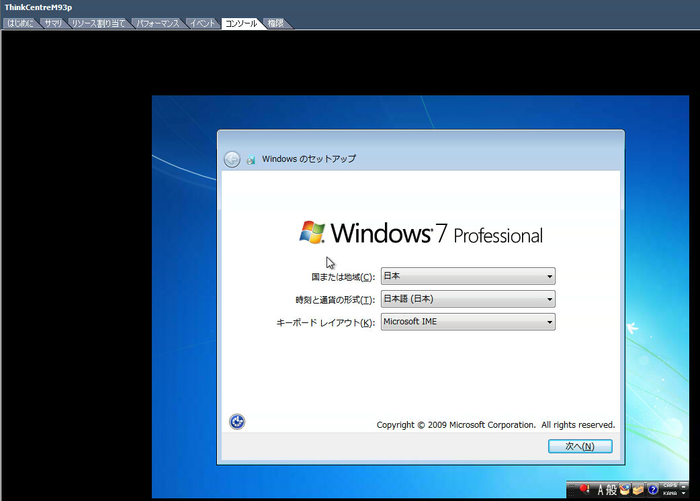Screen dimensions: 700x501
Task: Switch IME input mode 'A' indicator
Action: tap(601, 490)
